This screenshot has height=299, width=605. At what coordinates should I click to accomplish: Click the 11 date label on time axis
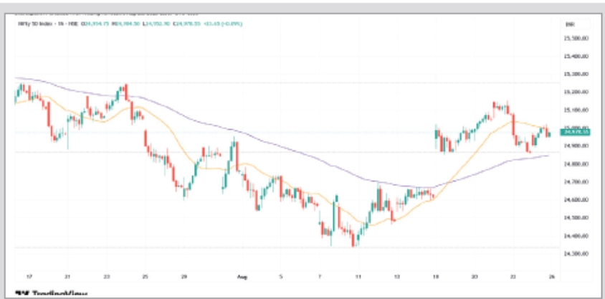click(x=358, y=275)
